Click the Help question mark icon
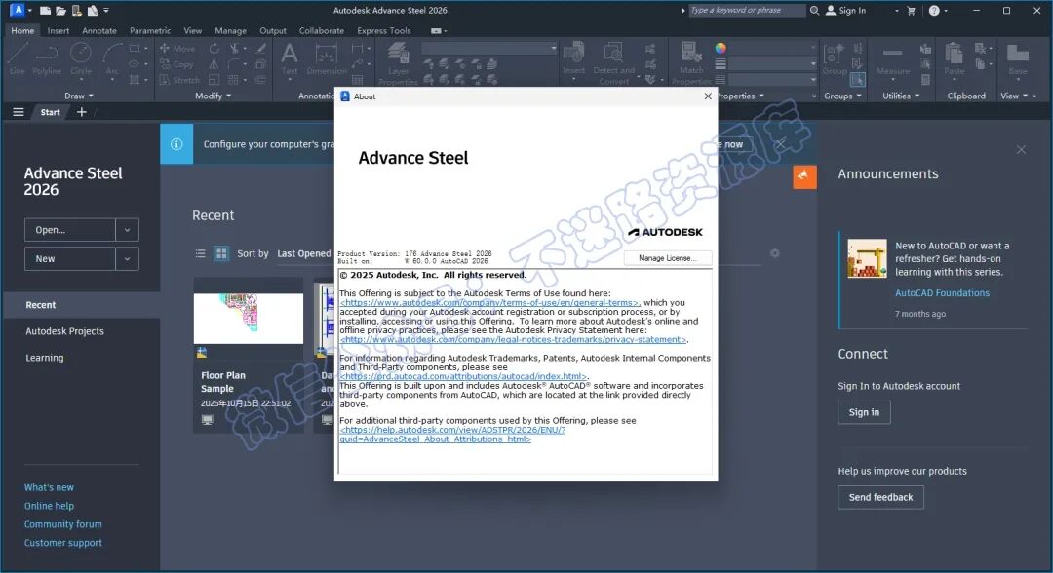1053x573 pixels. (934, 10)
